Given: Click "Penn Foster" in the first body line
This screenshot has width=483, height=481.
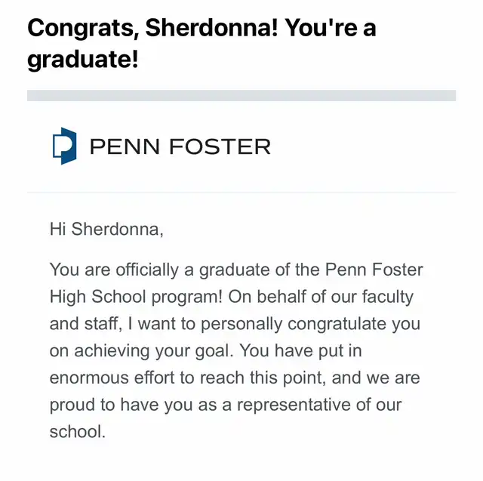Looking at the screenshot, I should pyautogui.click(x=374, y=270).
